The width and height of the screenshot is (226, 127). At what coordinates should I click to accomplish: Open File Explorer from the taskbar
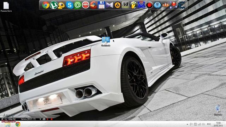[x=8, y=124]
